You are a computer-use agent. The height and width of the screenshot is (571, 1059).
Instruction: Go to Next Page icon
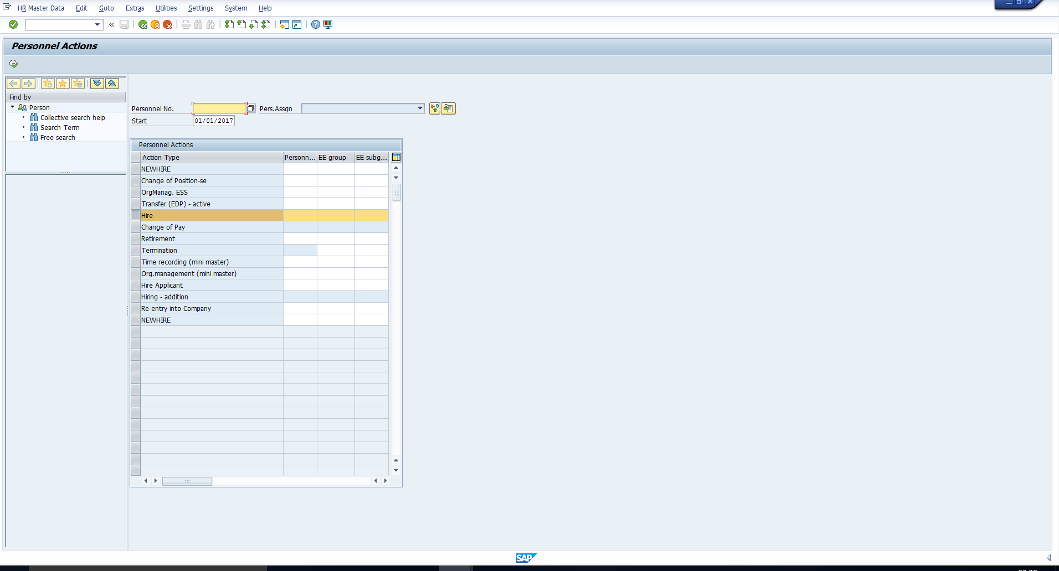click(254, 24)
